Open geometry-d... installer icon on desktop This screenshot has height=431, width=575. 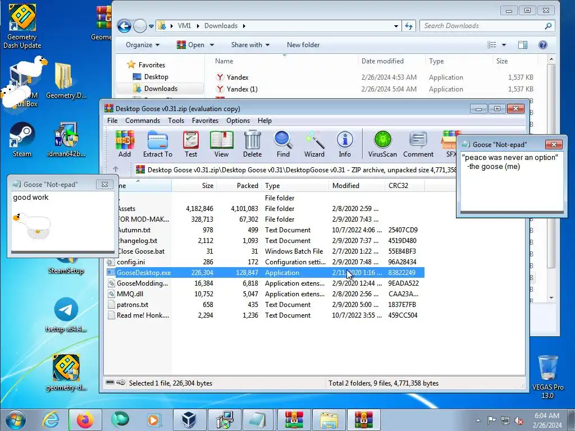pos(66,373)
